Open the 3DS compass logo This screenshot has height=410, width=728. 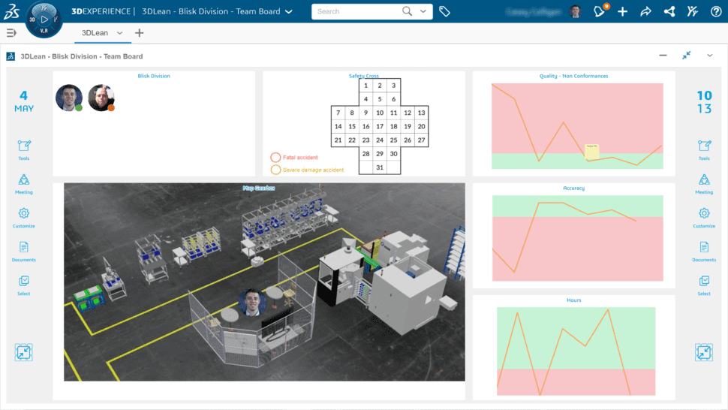click(x=11, y=11)
